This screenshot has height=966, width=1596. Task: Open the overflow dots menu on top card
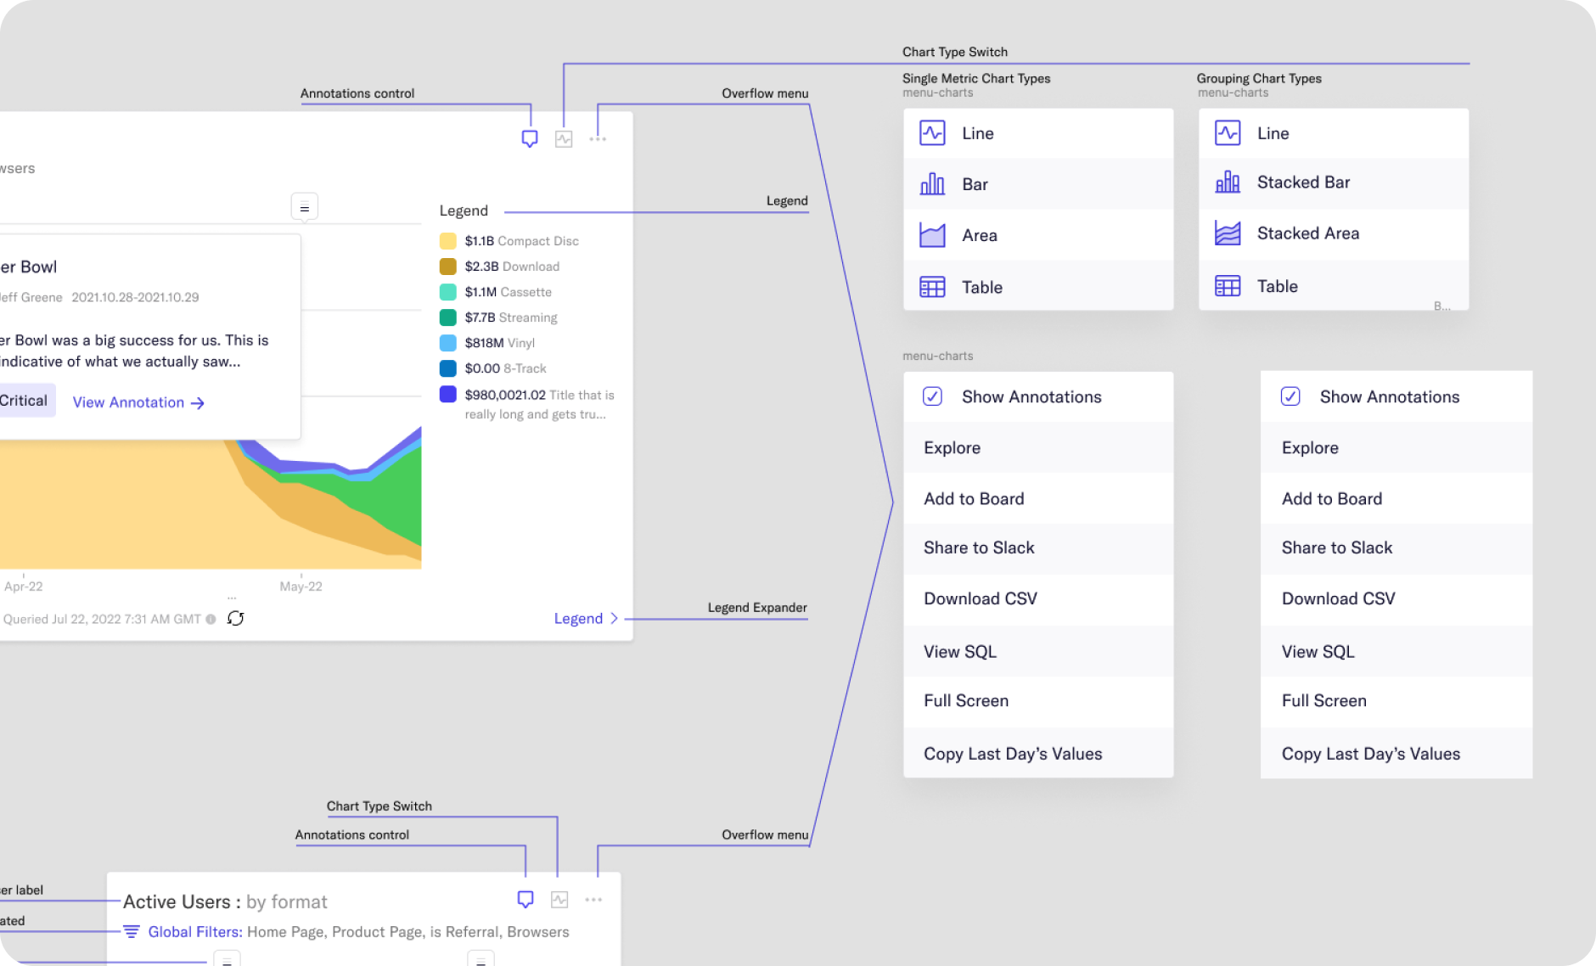tap(598, 138)
